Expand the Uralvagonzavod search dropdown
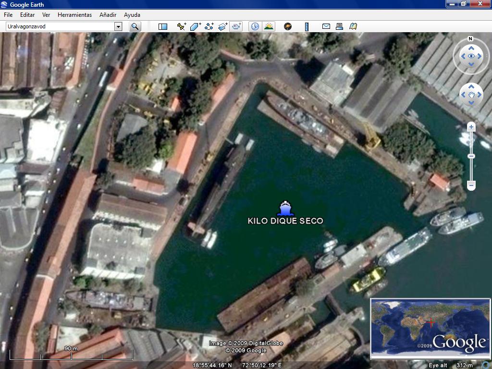Image resolution: width=492 pixels, height=369 pixels. click(x=118, y=26)
